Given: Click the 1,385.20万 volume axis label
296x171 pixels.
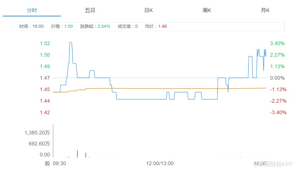Looking at the screenshot, I should pos(37,133).
